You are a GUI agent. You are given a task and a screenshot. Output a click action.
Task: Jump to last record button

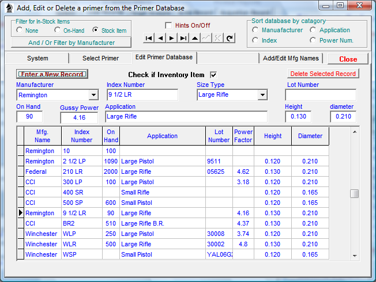[183, 38]
